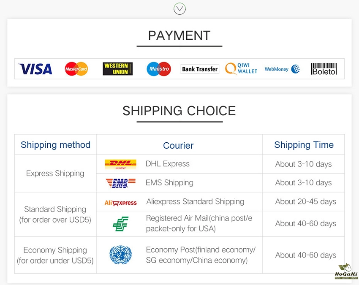
Task: Click the Shipping Time column header
Action: coord(304,145)
